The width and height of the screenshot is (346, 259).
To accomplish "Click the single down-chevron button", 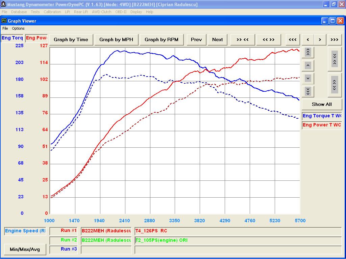I will tap(308, 78).
